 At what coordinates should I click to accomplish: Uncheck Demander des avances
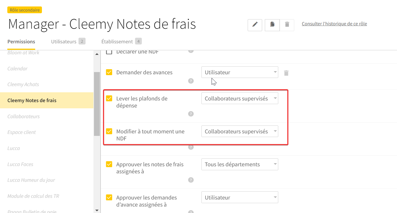click(x=109, y=72)
